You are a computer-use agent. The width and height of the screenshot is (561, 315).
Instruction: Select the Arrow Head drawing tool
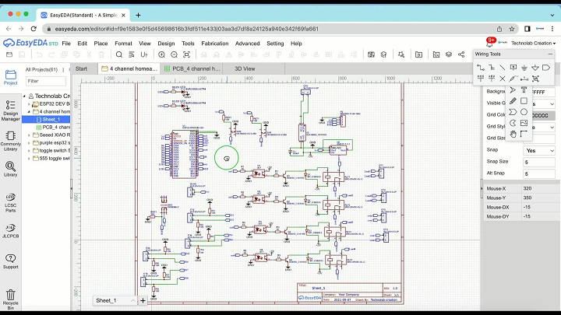(513, 90)
